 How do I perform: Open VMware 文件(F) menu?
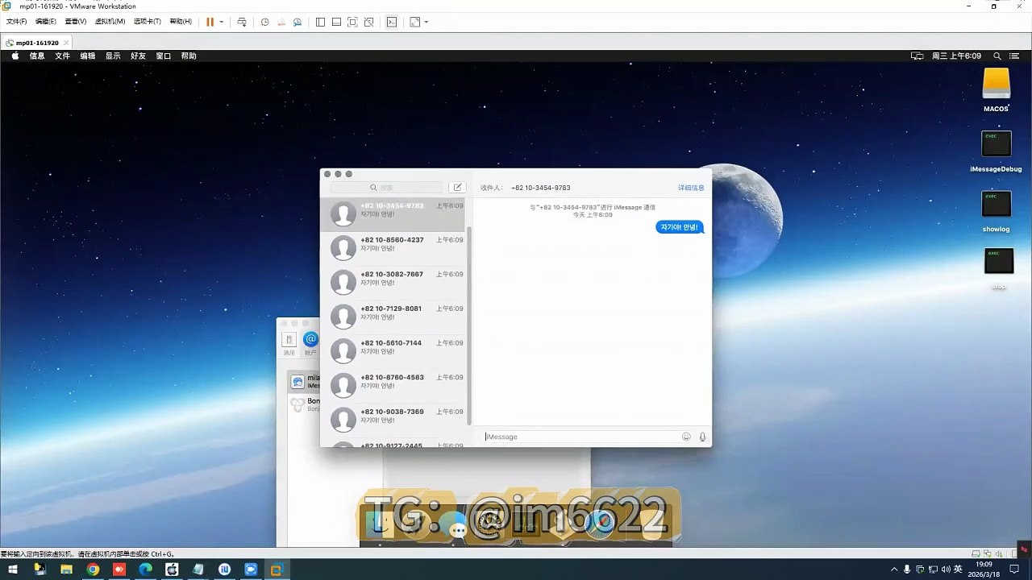tap(16, 22)
